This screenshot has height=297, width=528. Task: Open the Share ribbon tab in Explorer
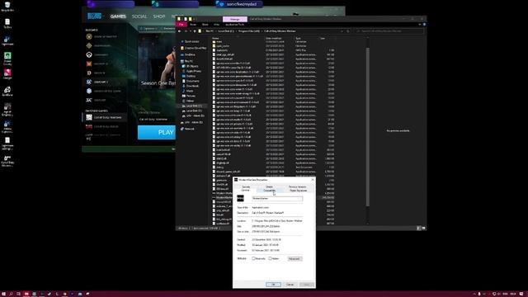pyautogui.click(x=205, y=25)
